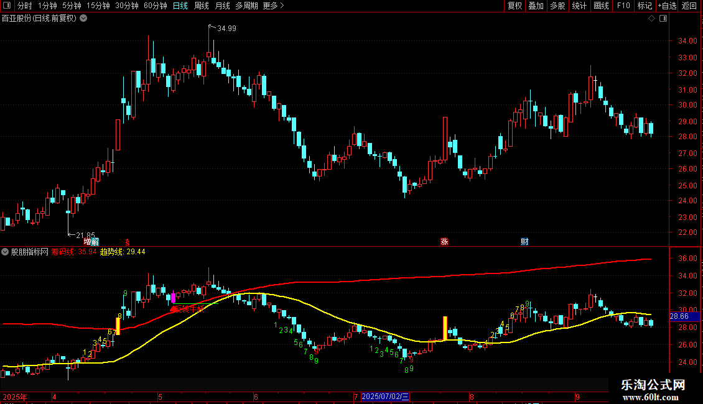Click the 叠加 overlay button
The width and height of the screenshot is (703, 404).
coord(536,6)
